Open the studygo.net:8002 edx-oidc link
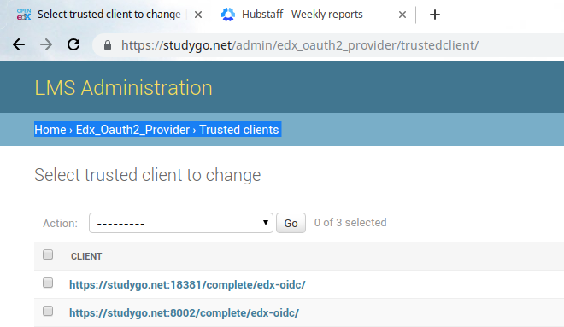Viewport: 564px width, 327px height. [185, 313]
